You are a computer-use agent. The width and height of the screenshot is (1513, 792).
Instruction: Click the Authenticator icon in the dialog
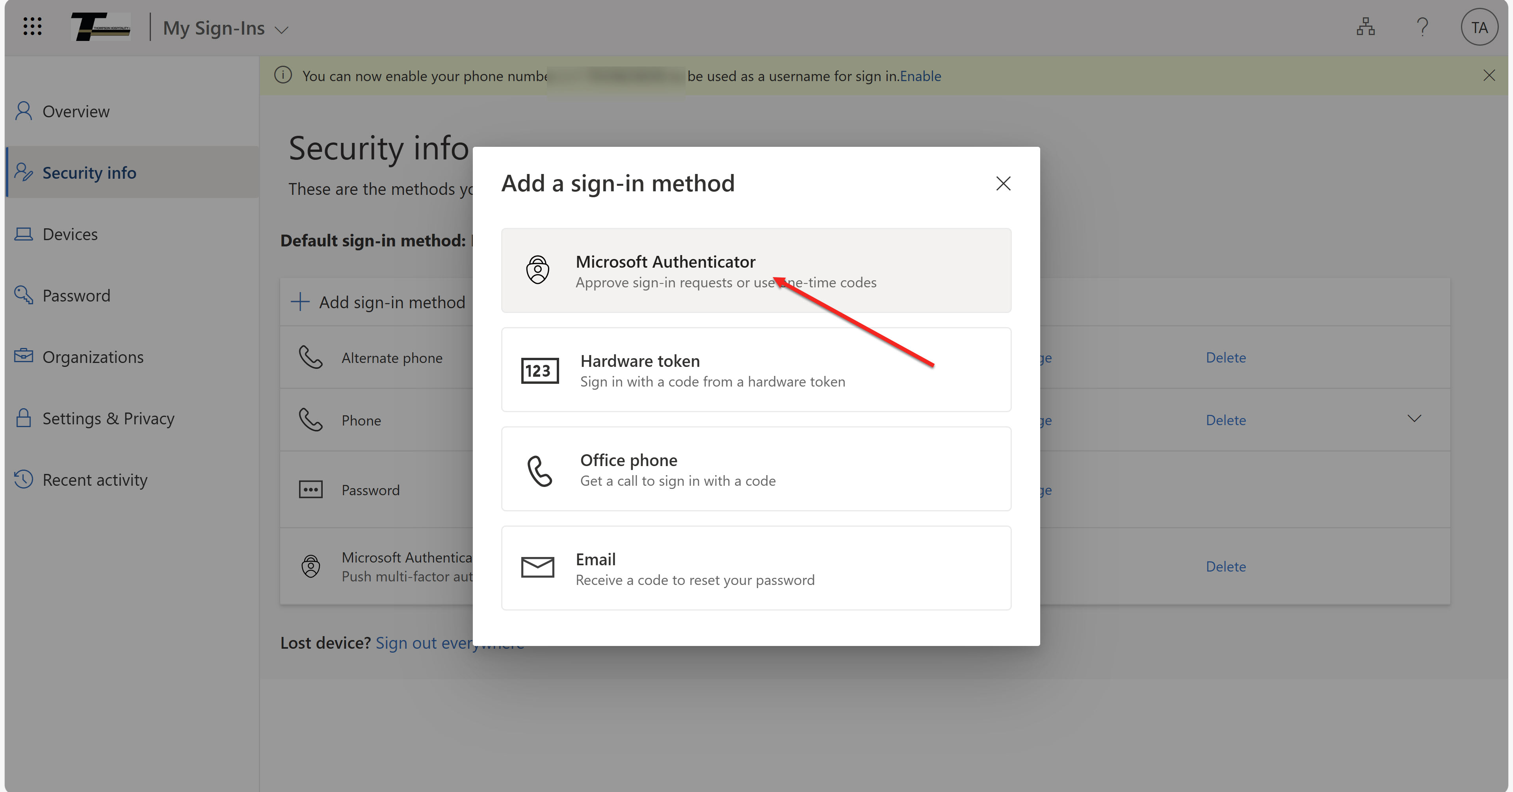click(537, 270)
